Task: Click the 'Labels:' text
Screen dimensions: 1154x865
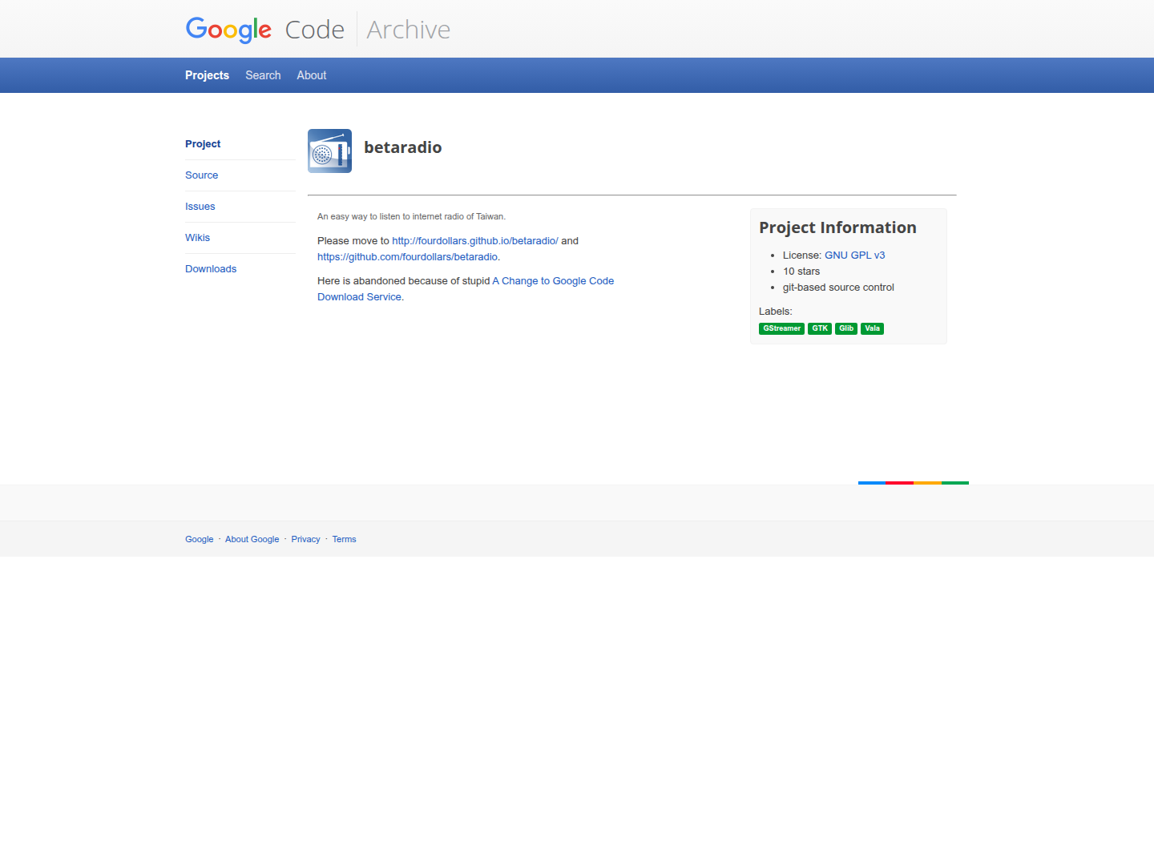Action: pyautogui.click(x=776, y=312)
